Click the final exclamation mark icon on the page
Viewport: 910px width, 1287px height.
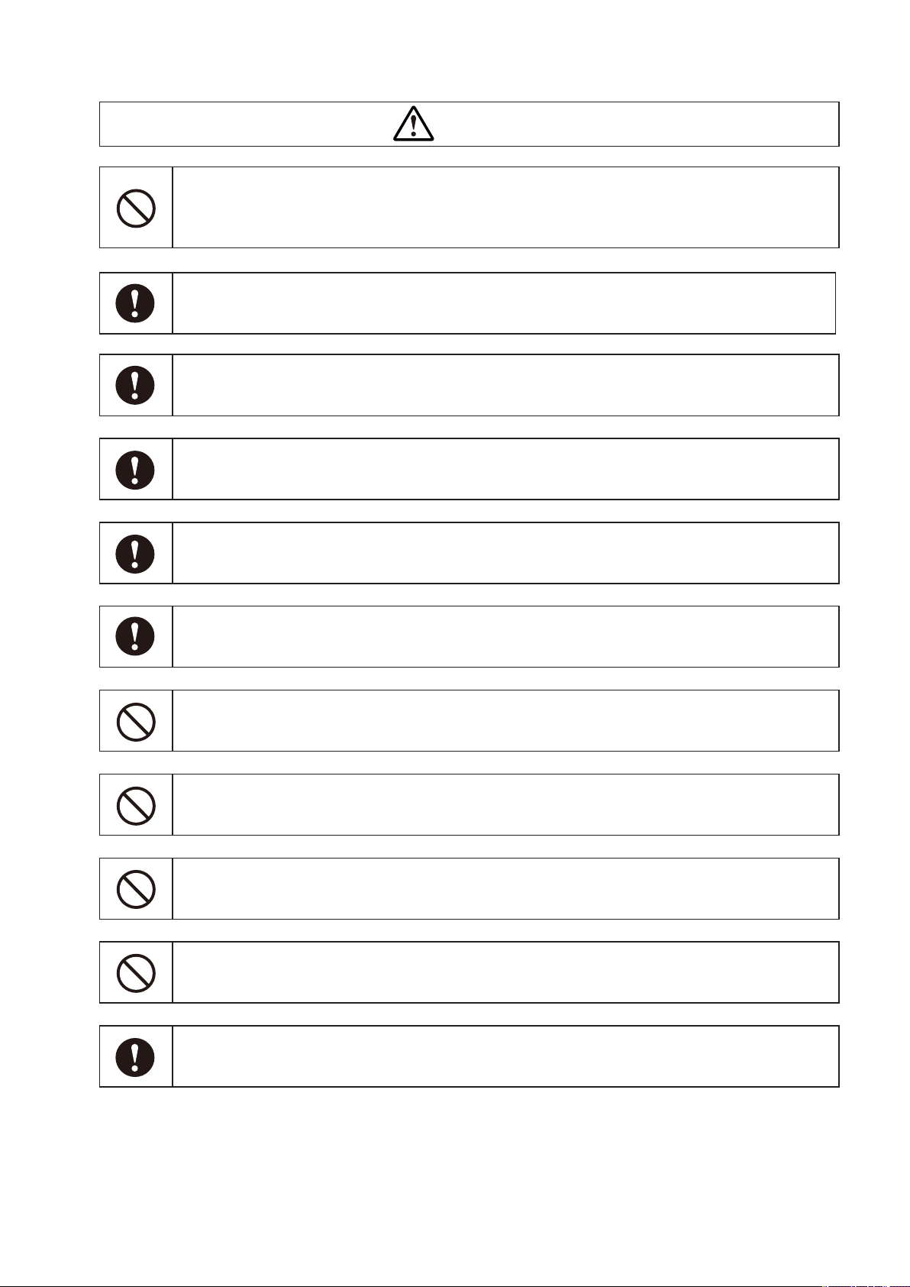135,1056
